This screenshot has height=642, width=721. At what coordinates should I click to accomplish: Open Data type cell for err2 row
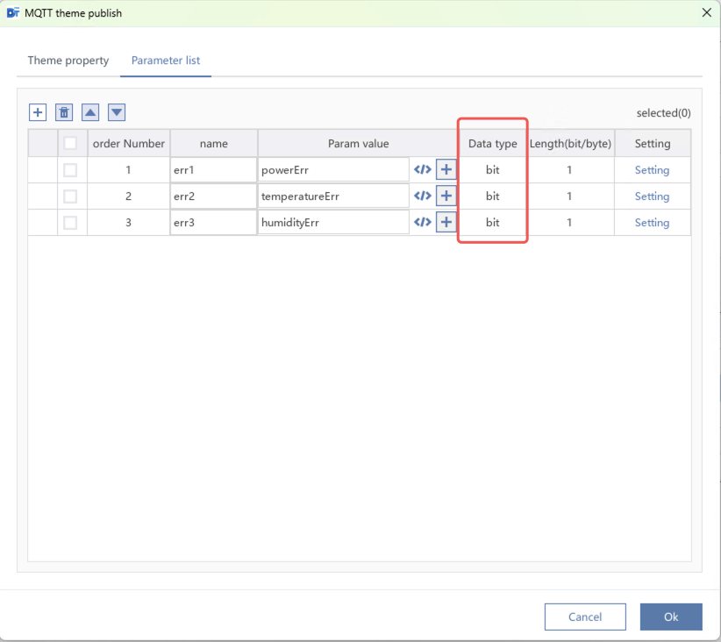(492, 196)
